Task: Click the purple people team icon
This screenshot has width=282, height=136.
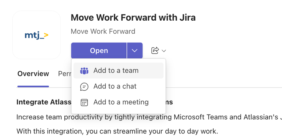Action: tap(84, 71)
